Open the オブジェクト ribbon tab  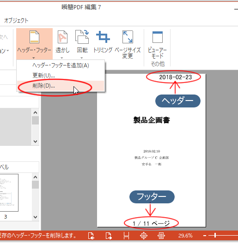[16, 20]
